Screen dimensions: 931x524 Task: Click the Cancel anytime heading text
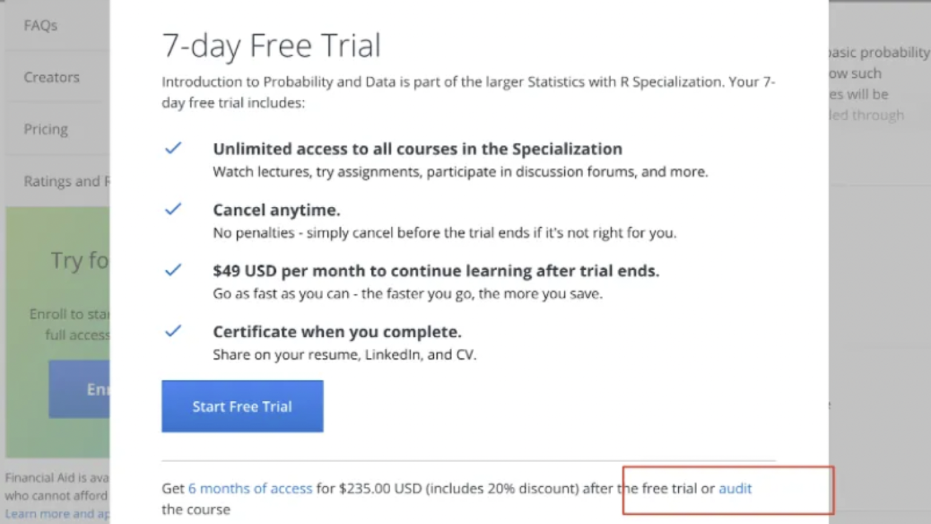[276, 210]
